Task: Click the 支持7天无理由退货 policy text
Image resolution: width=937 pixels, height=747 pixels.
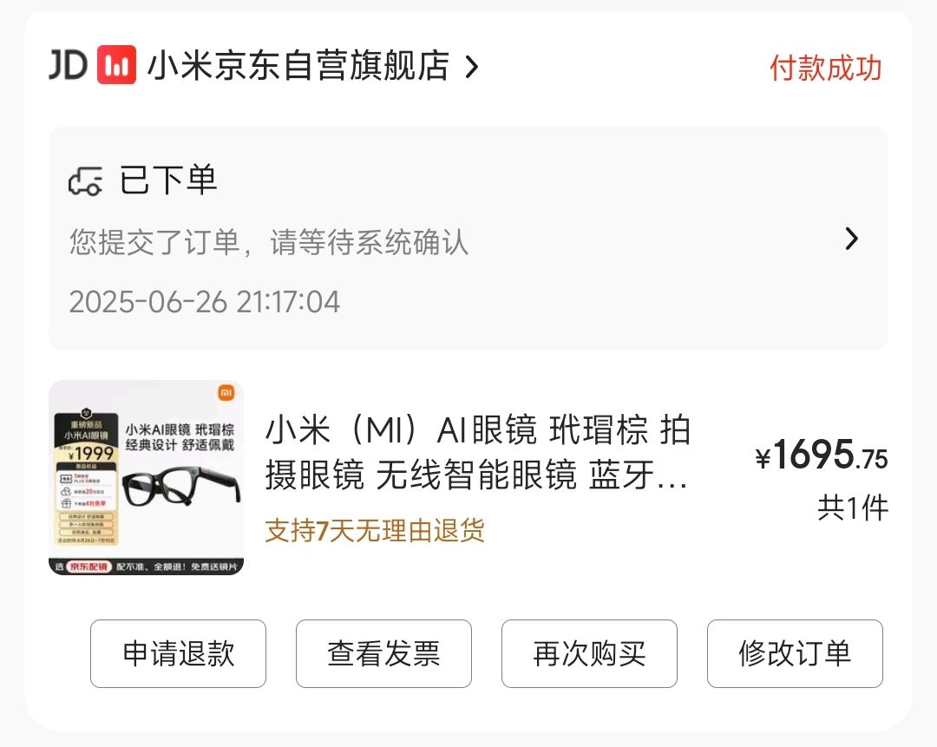Action: click(375, 530)
